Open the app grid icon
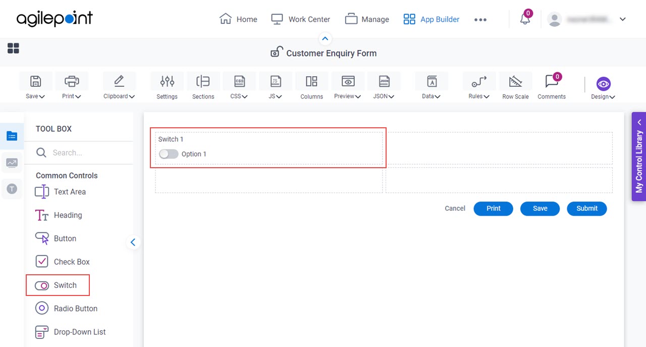The height and width of the screenshot is (347, 646). pos(13,48)
